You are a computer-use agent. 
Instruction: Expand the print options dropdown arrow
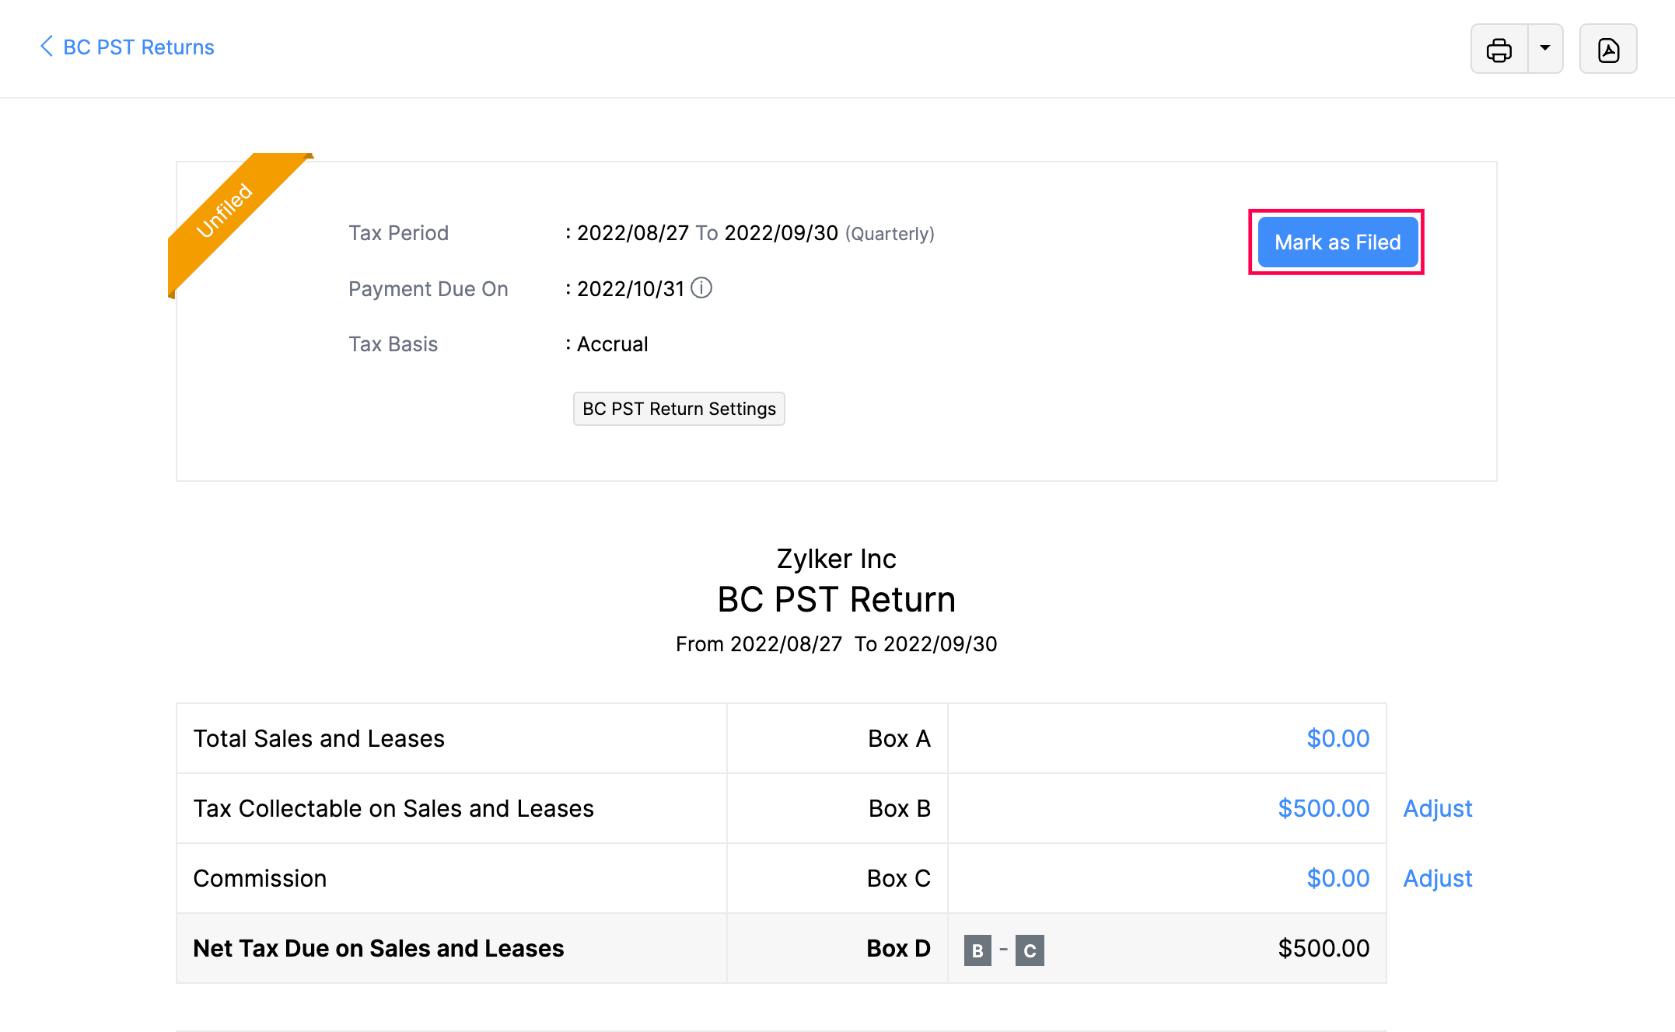pyautogui.click(x=1545, y=49)
